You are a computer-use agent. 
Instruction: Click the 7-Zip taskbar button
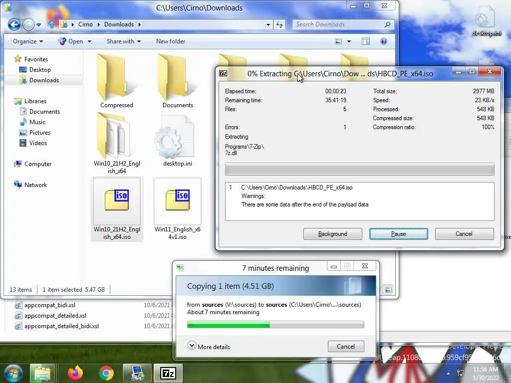point(168,373)
